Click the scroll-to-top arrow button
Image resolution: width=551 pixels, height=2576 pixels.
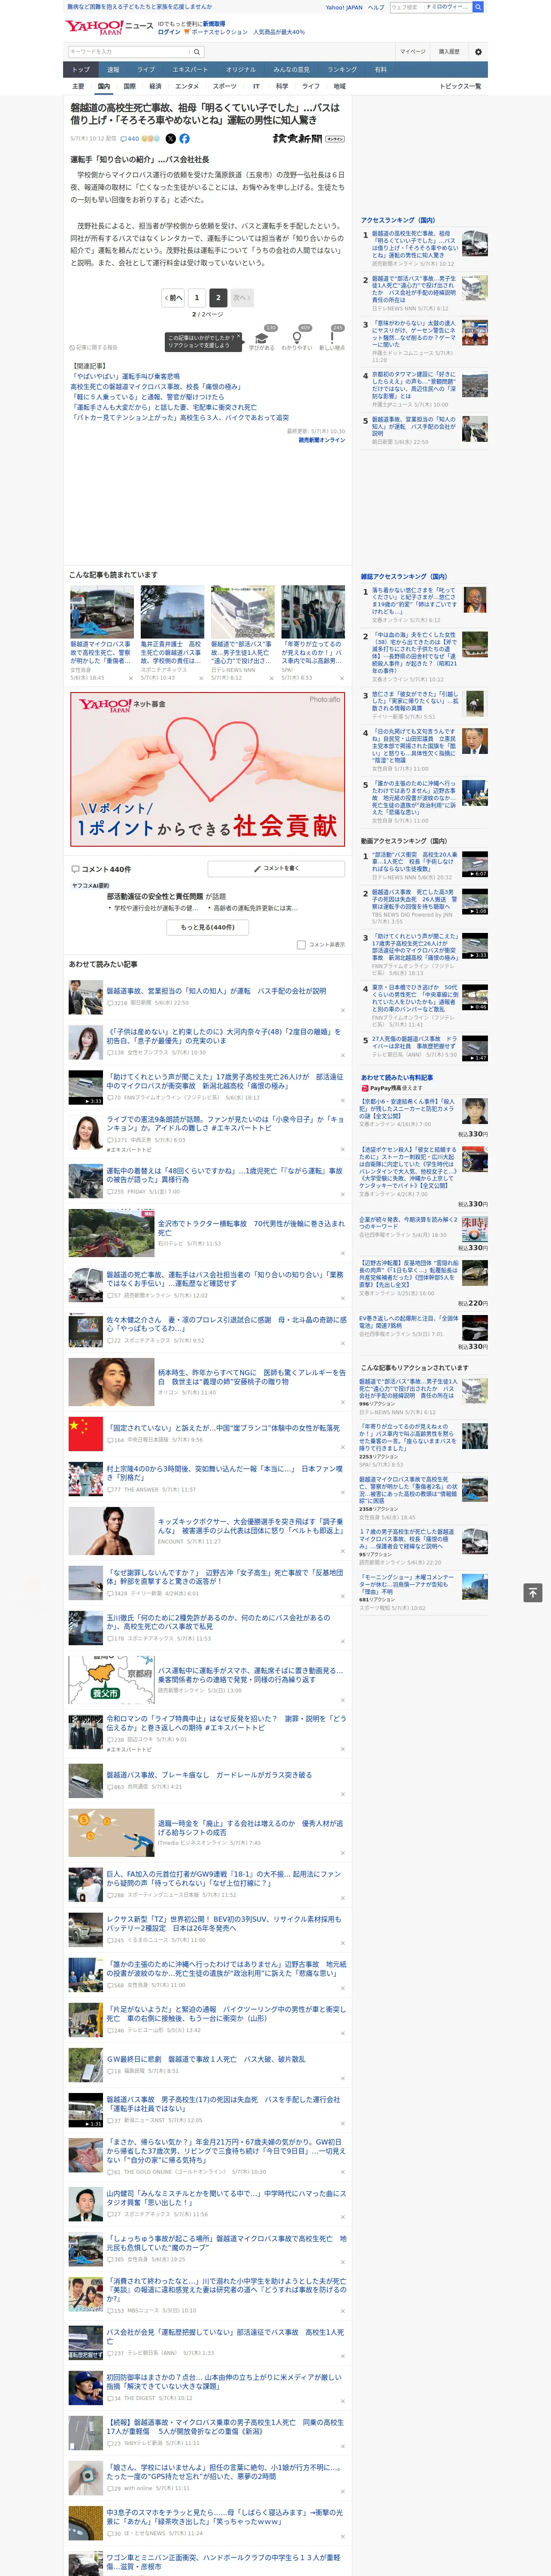tap(532, 1592)
